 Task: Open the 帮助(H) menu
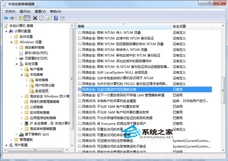(55, 11)
